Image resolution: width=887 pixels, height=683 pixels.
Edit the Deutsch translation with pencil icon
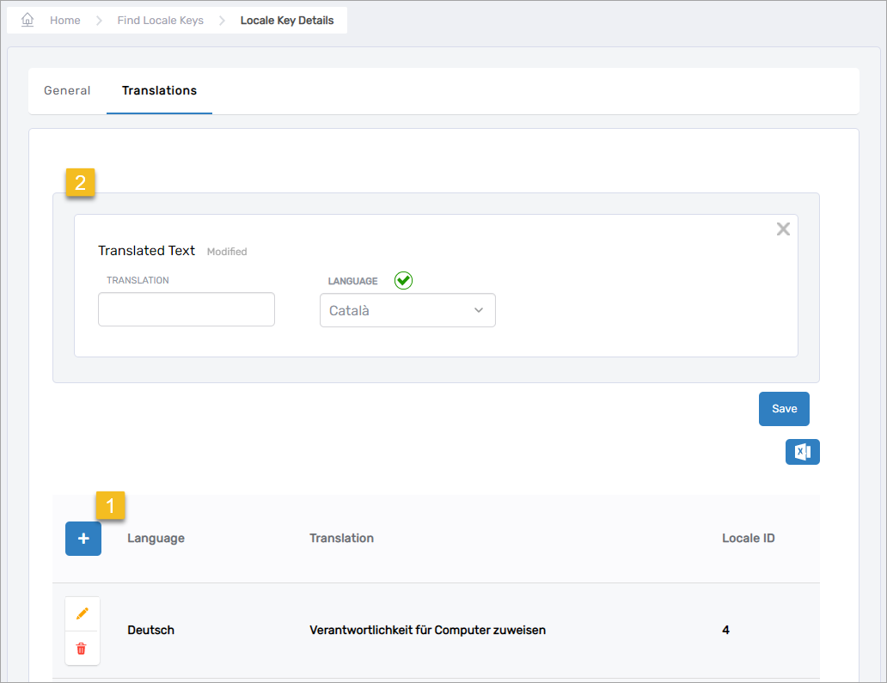point(83,613)
